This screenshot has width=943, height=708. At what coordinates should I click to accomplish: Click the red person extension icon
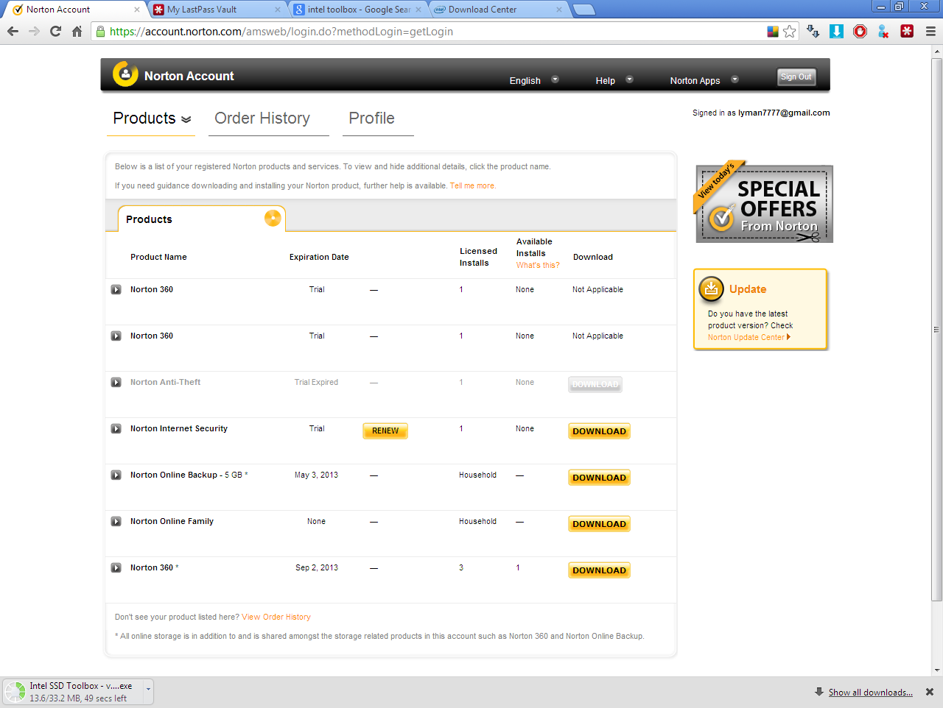(x=883, y=31)
